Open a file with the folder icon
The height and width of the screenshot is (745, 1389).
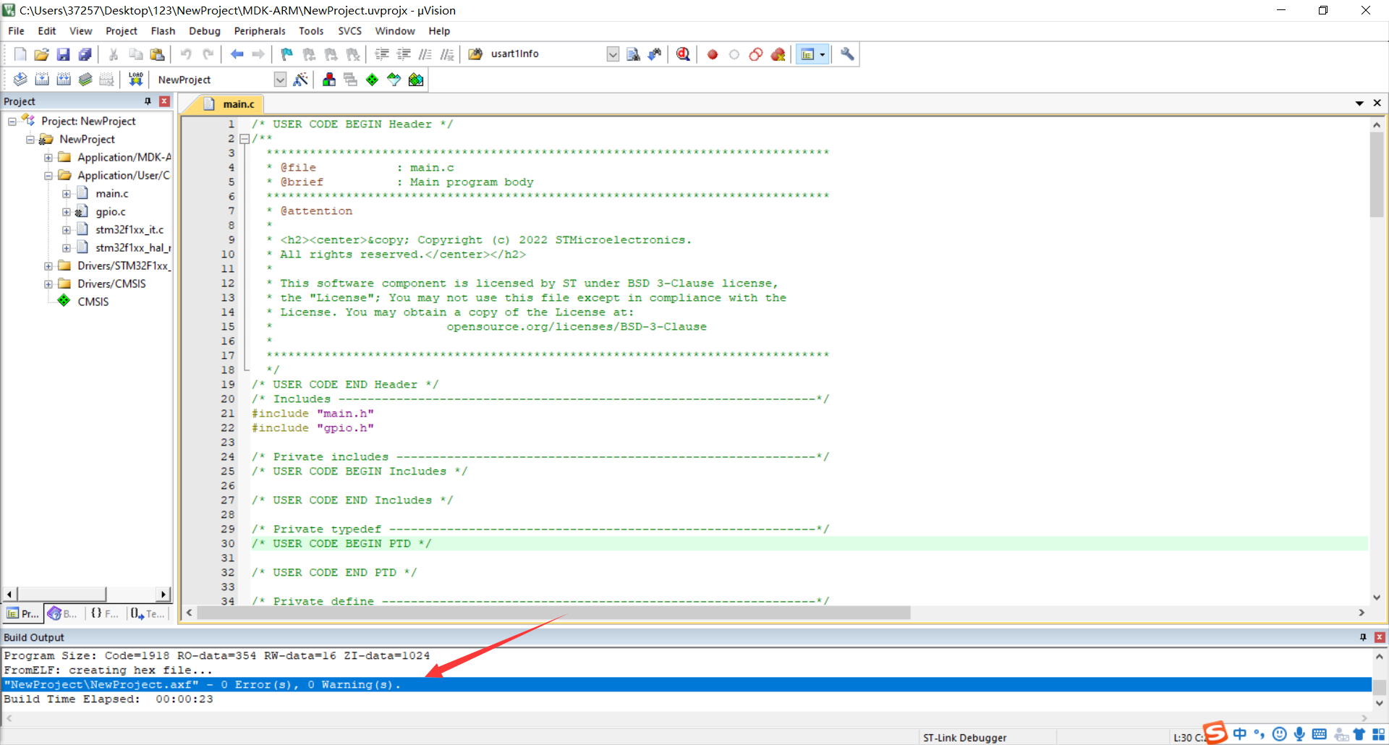coord(41,54)
